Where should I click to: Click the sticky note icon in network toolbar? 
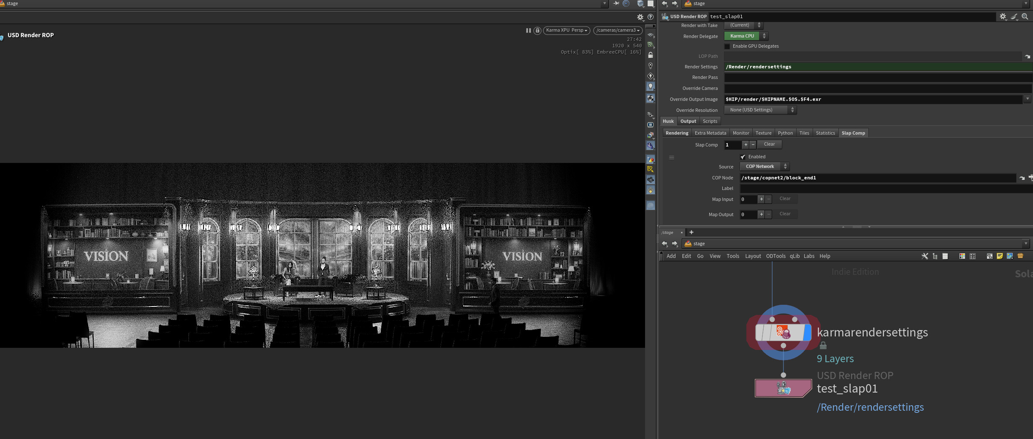tap(999, 256)
